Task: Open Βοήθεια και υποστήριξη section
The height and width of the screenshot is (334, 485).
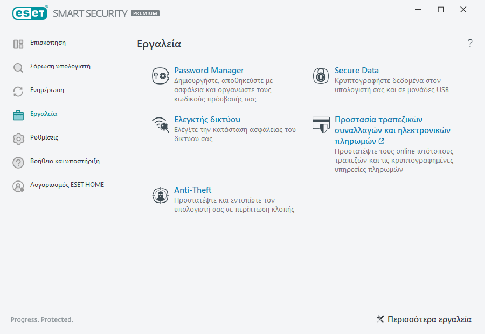Action: tap(65, 161)
